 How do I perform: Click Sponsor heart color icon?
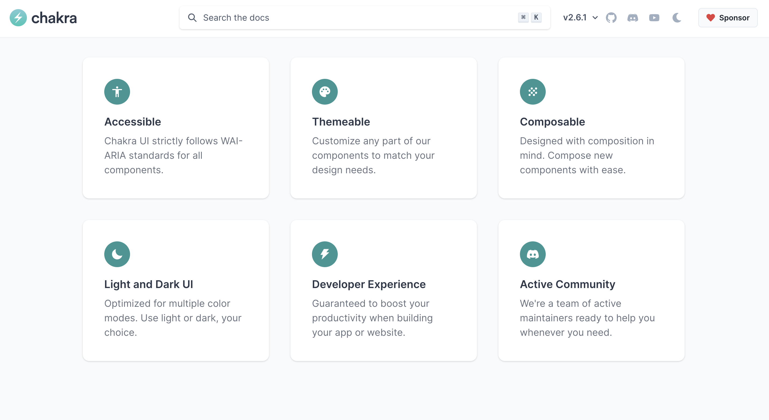pyautogui.click(x=711, y=18)
